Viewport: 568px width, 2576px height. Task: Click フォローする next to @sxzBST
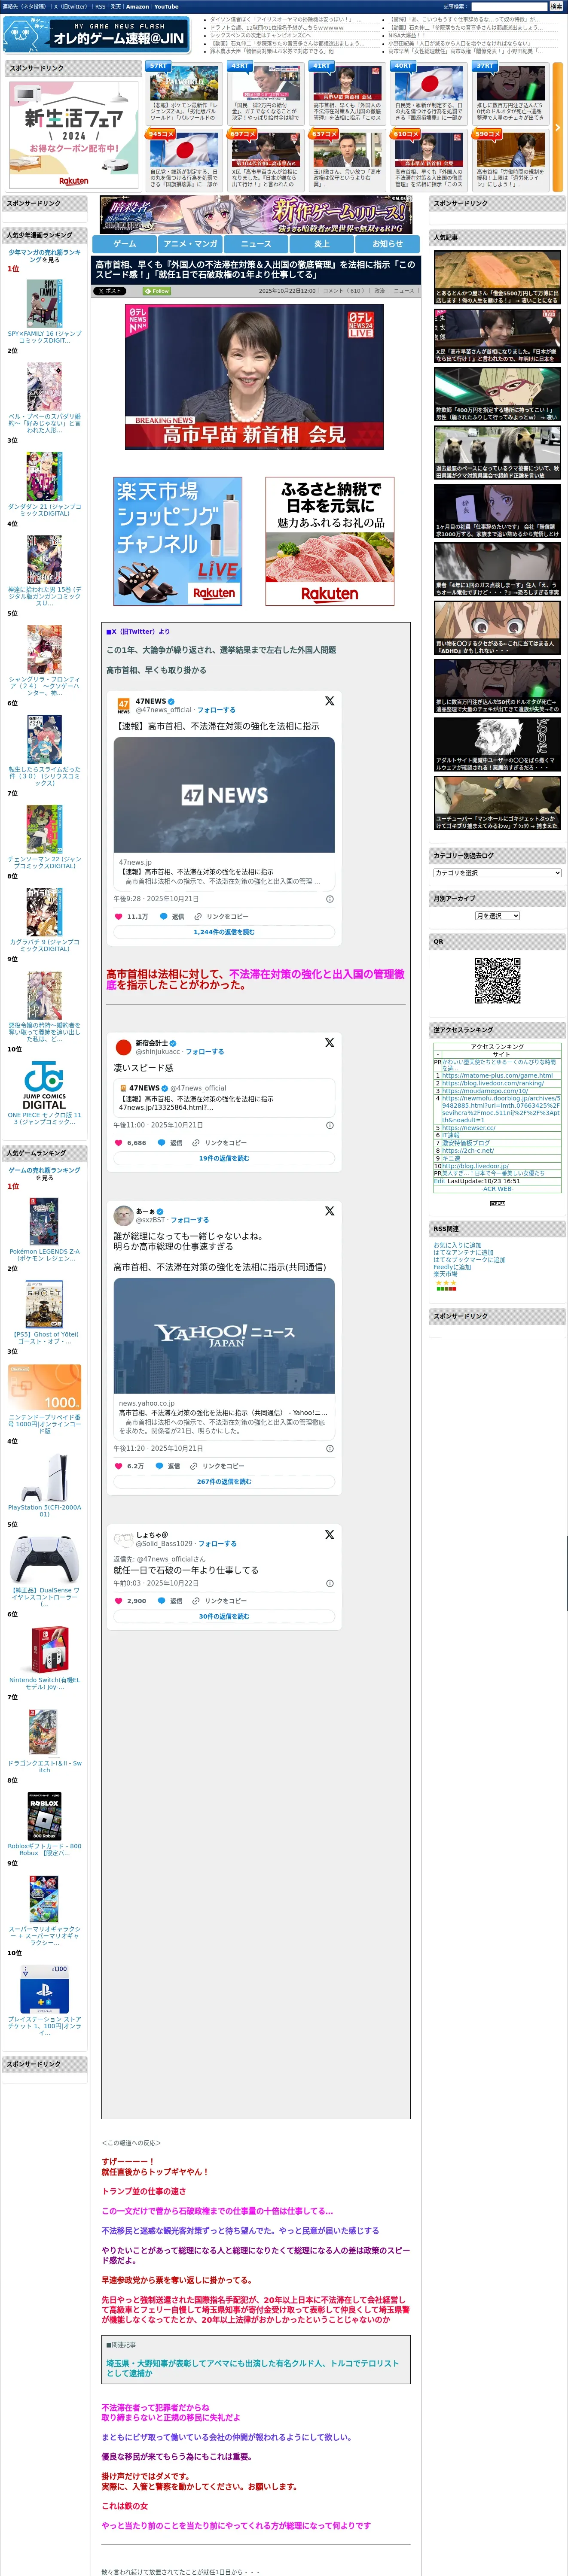[x=189, y=1220]
